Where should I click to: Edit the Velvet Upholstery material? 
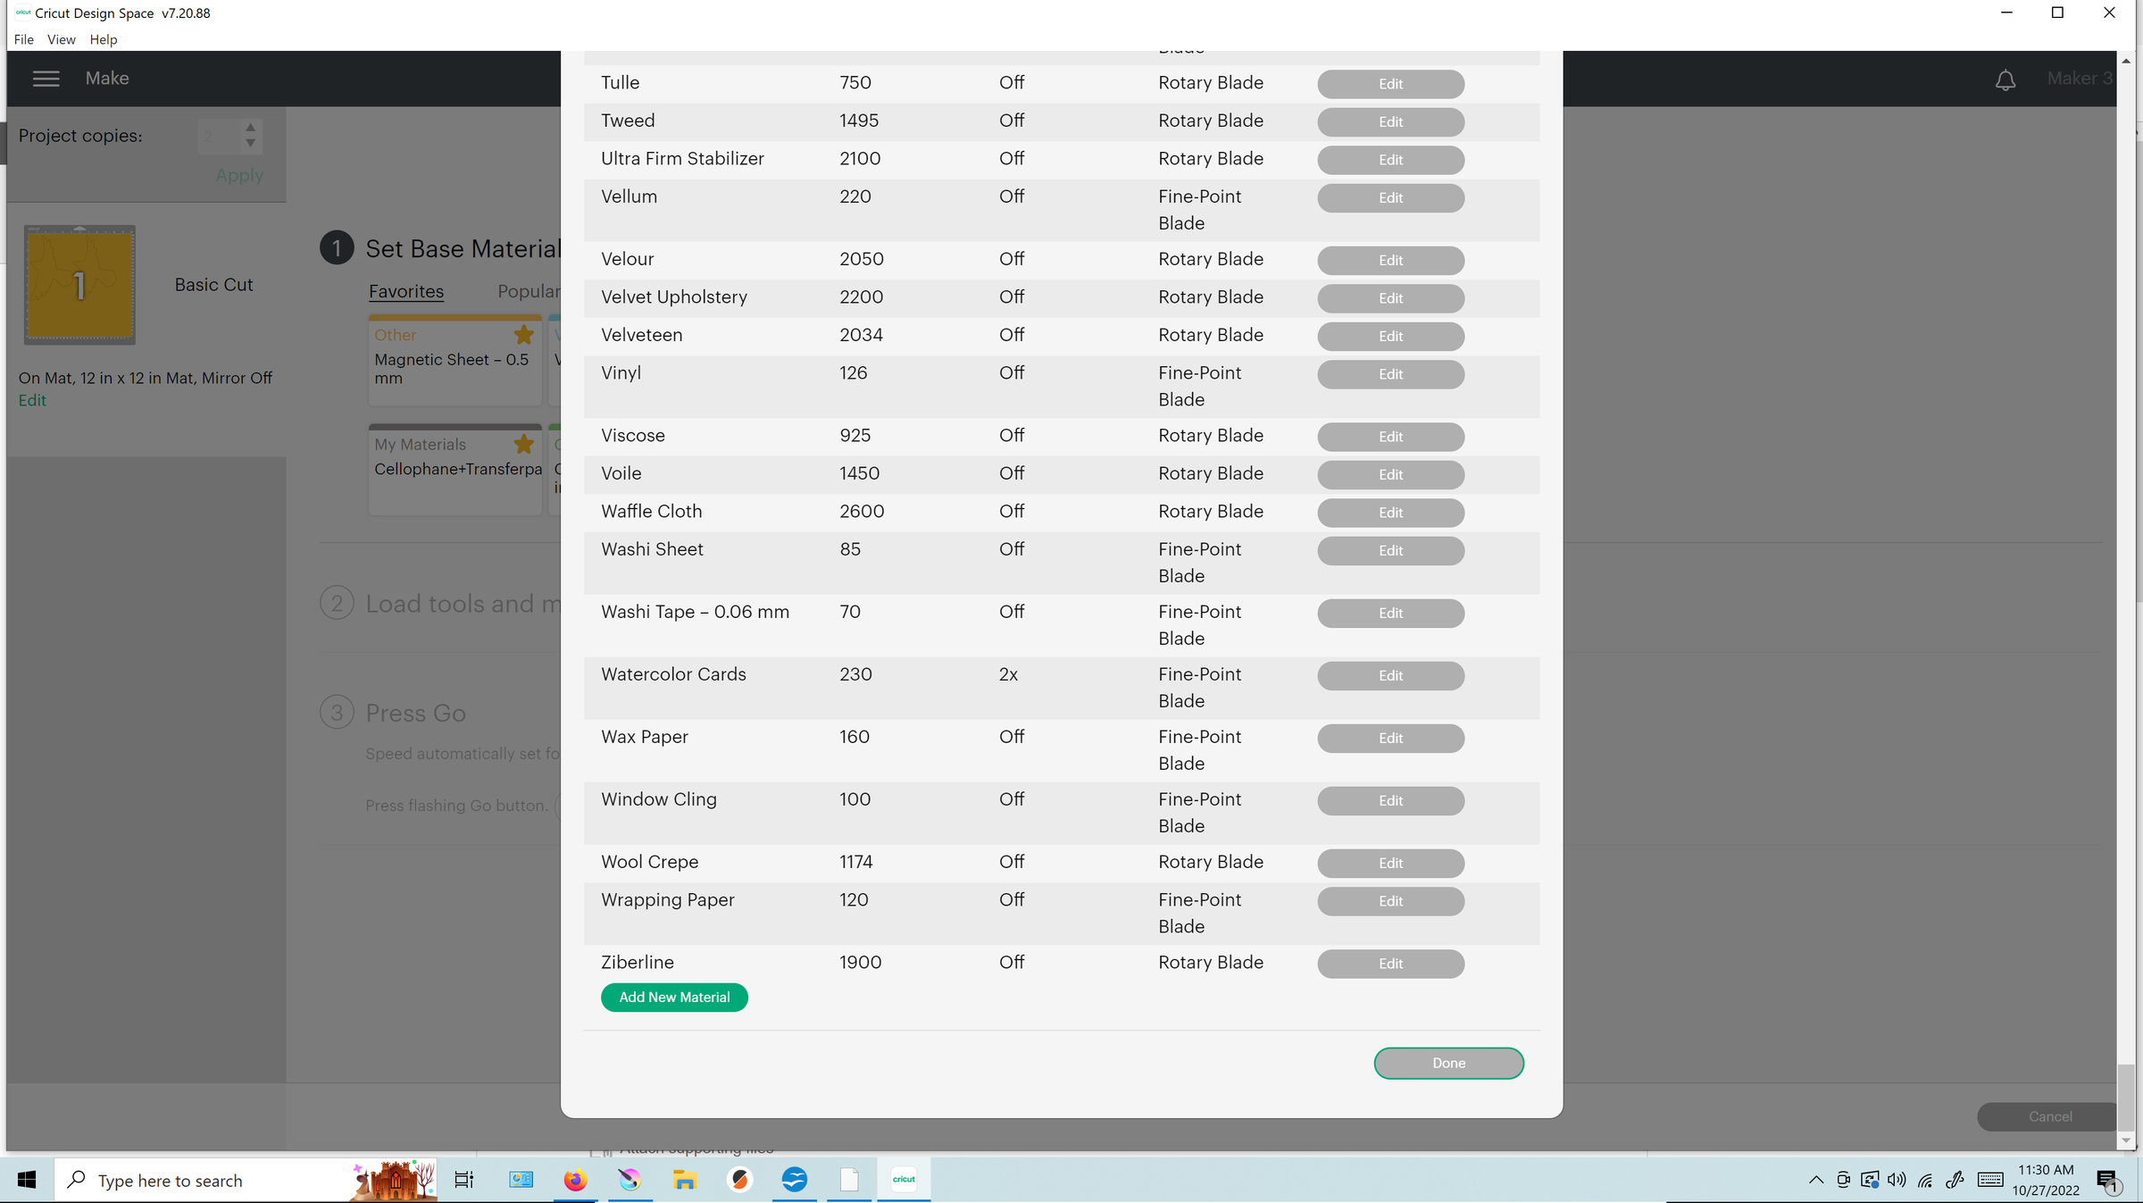tap(1390, 298)
